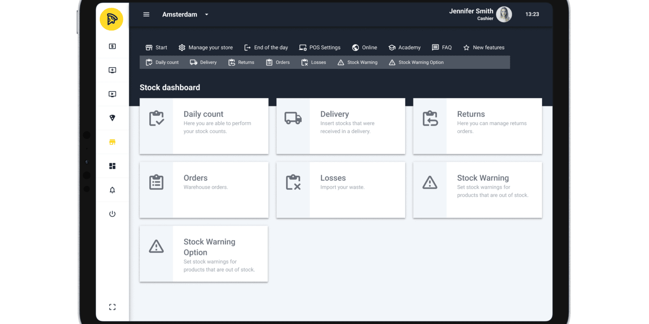Click the yellow store icon in the sidebar
Screen dimensions: 649x324
(x=112, y=142)
